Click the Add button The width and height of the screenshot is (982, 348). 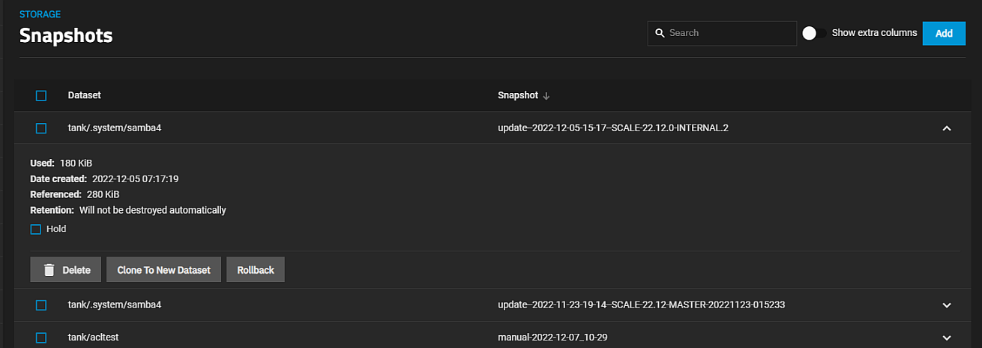pyautogui.click(x=944, y=33)
